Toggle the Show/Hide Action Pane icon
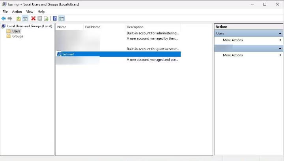 62,19
